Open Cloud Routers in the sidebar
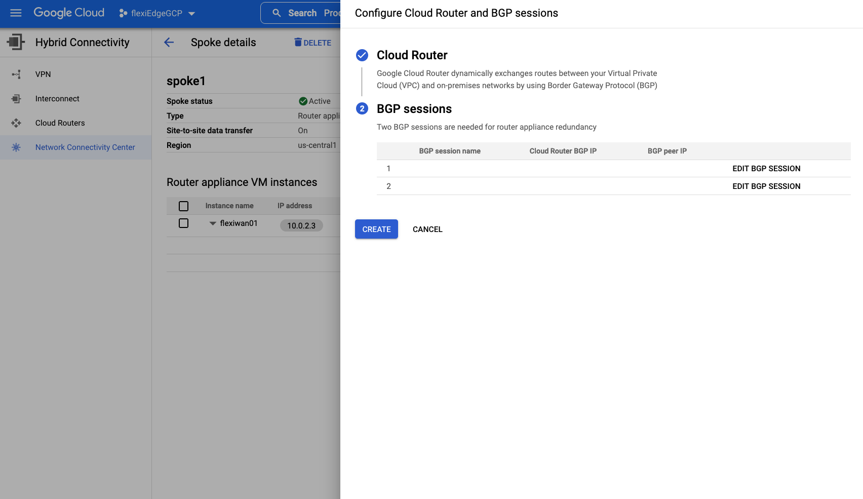This screenshot has height=499, width=863. coord(76,123)
